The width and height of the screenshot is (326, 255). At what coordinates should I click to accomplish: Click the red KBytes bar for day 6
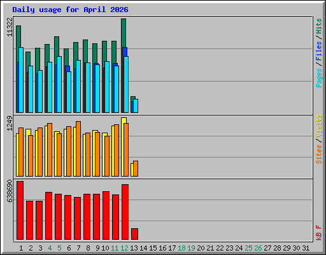point(68,217)
